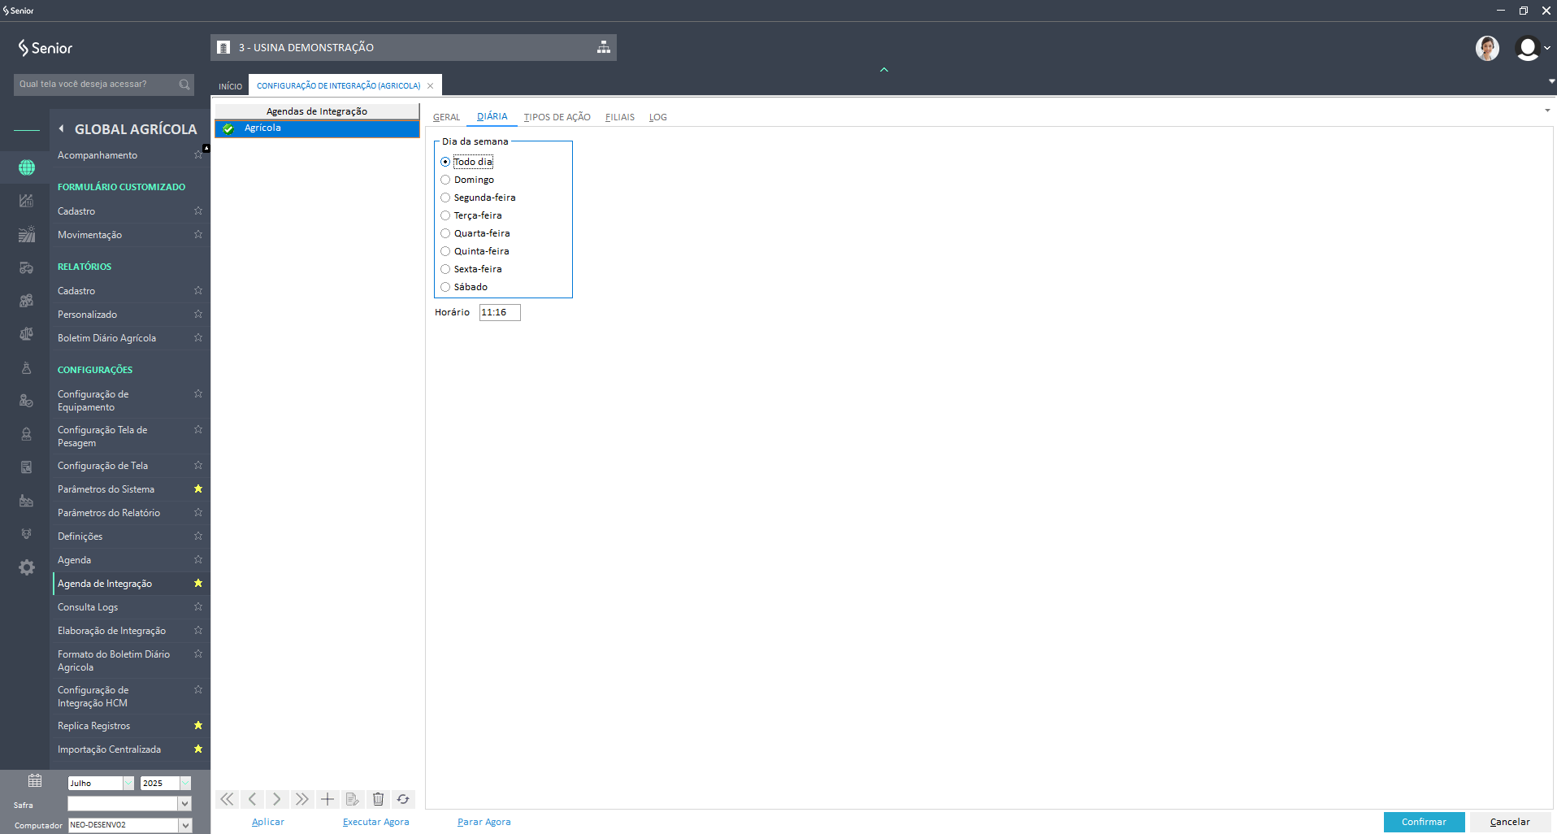Click the Parar Agora link
The image size is (1557, 834).
pos(484,822)
